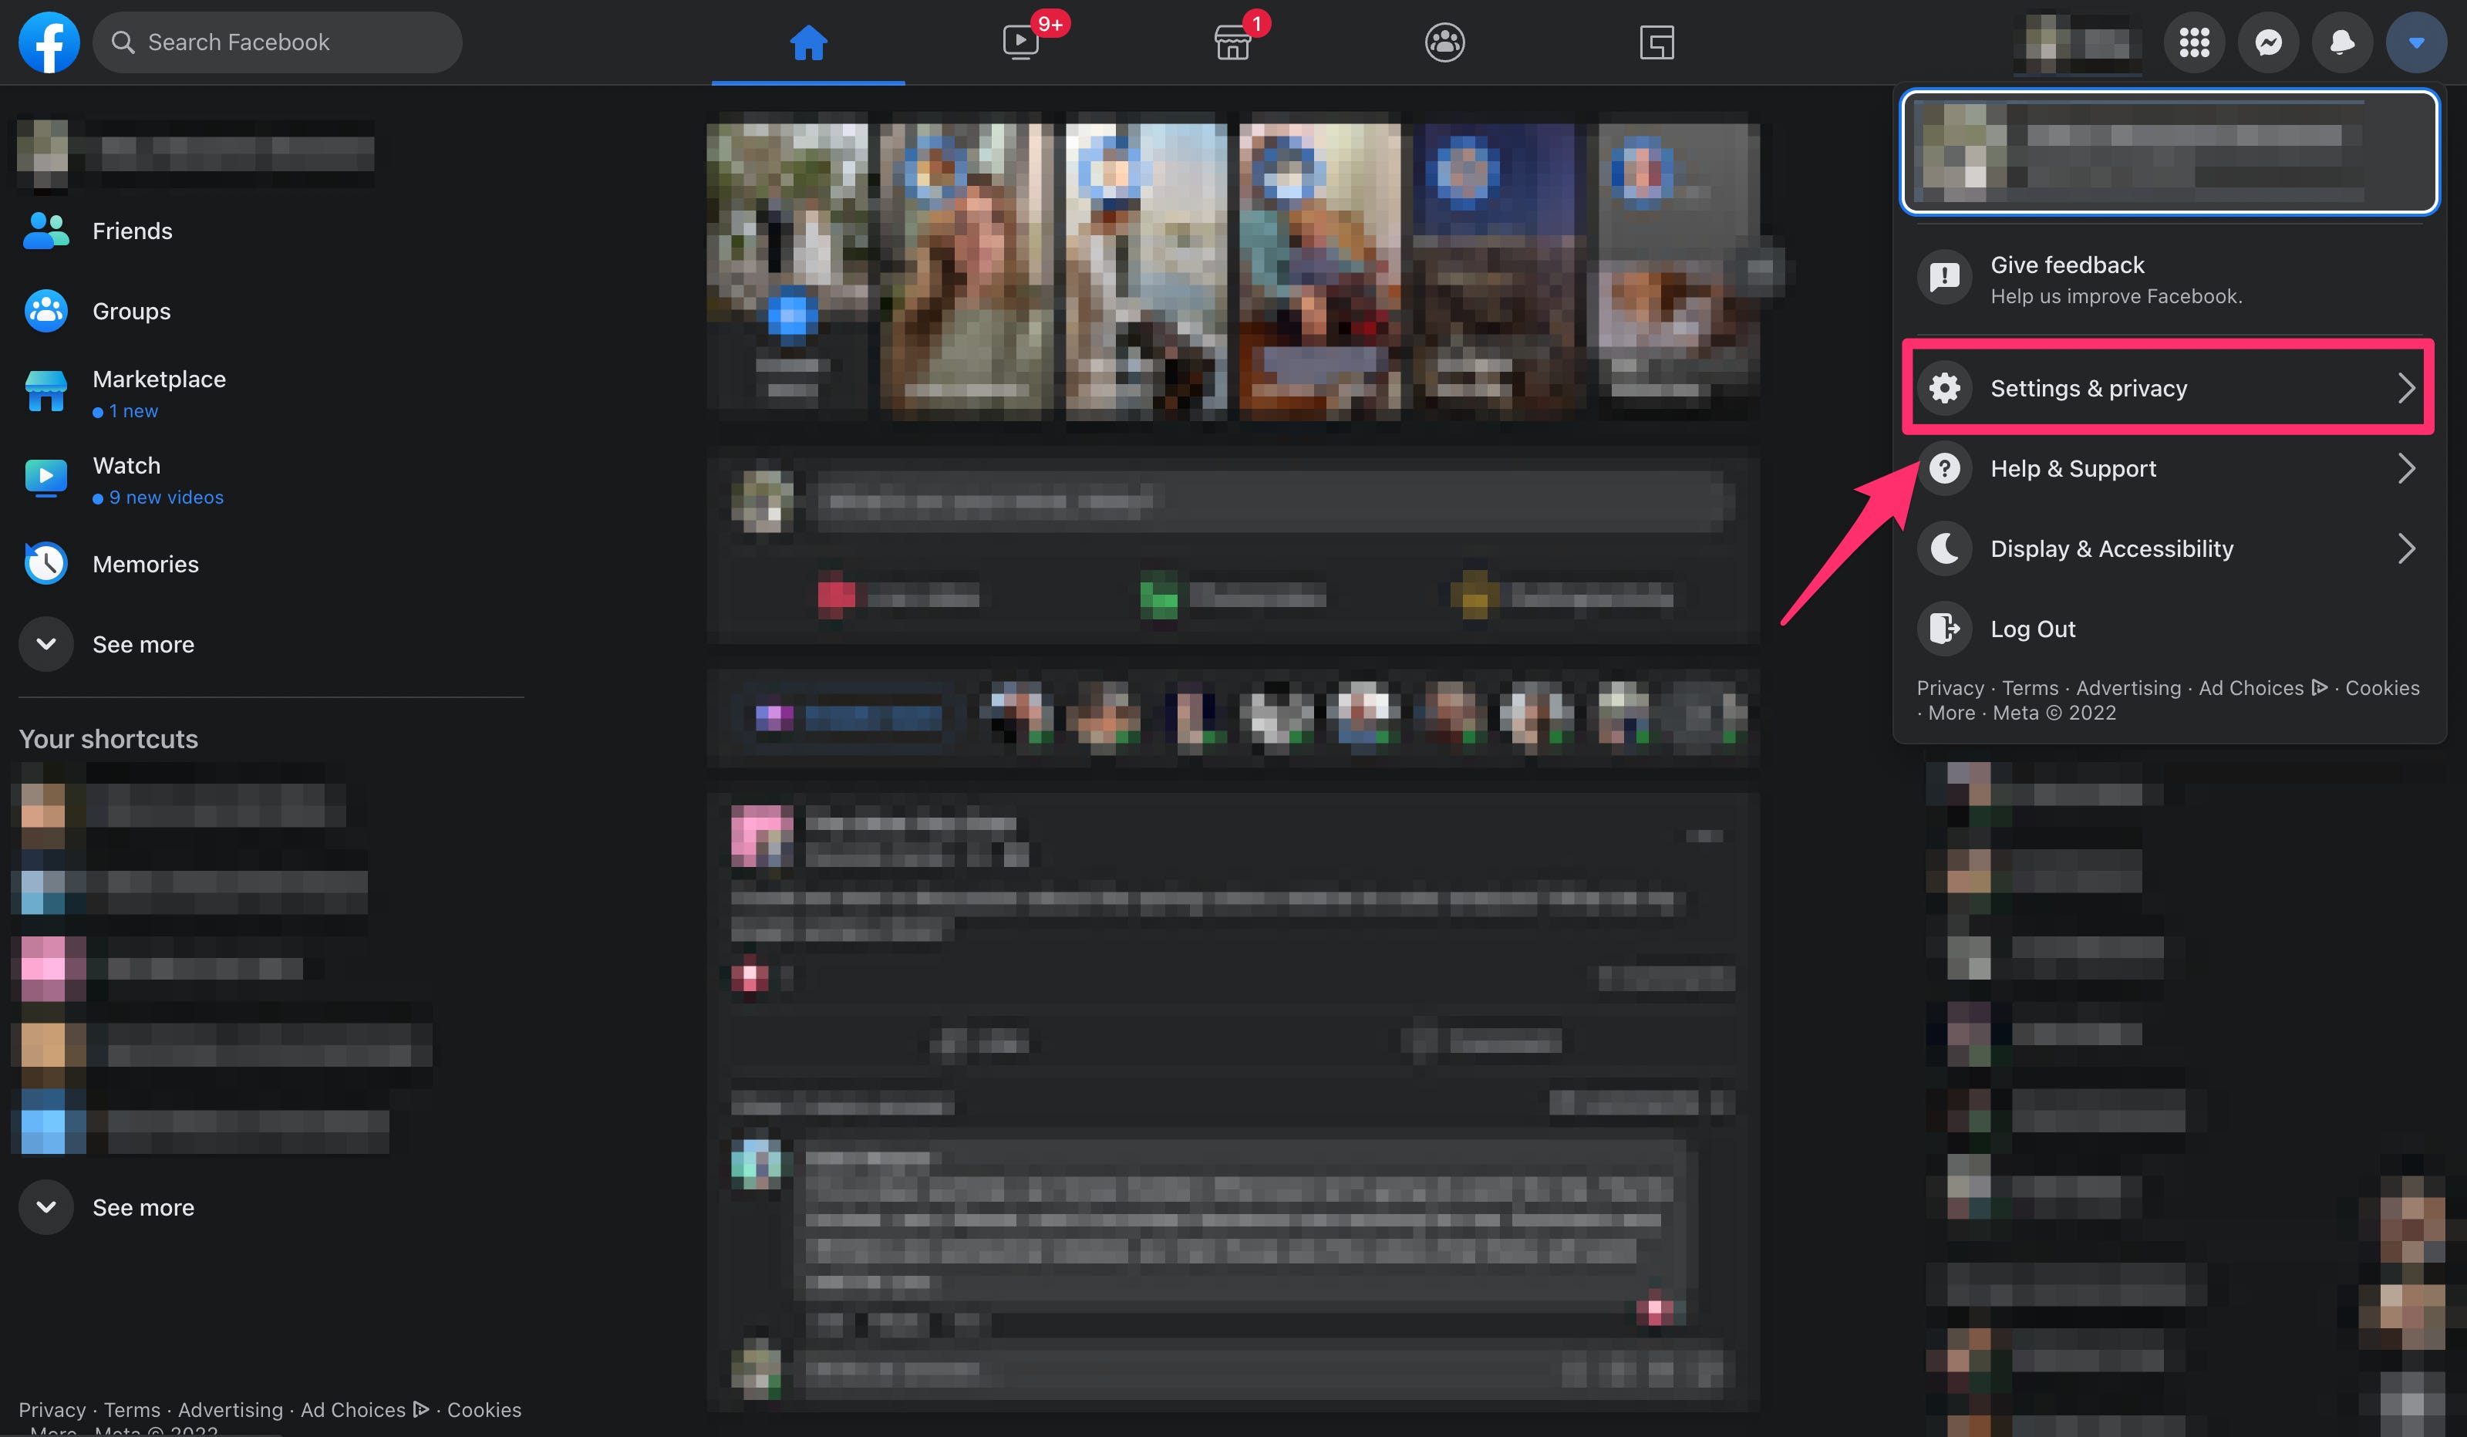The height and width of the screenshot is (1437, 2467).
Task: Click the Memories sidebar link
Action: click(x=145, y=561)
